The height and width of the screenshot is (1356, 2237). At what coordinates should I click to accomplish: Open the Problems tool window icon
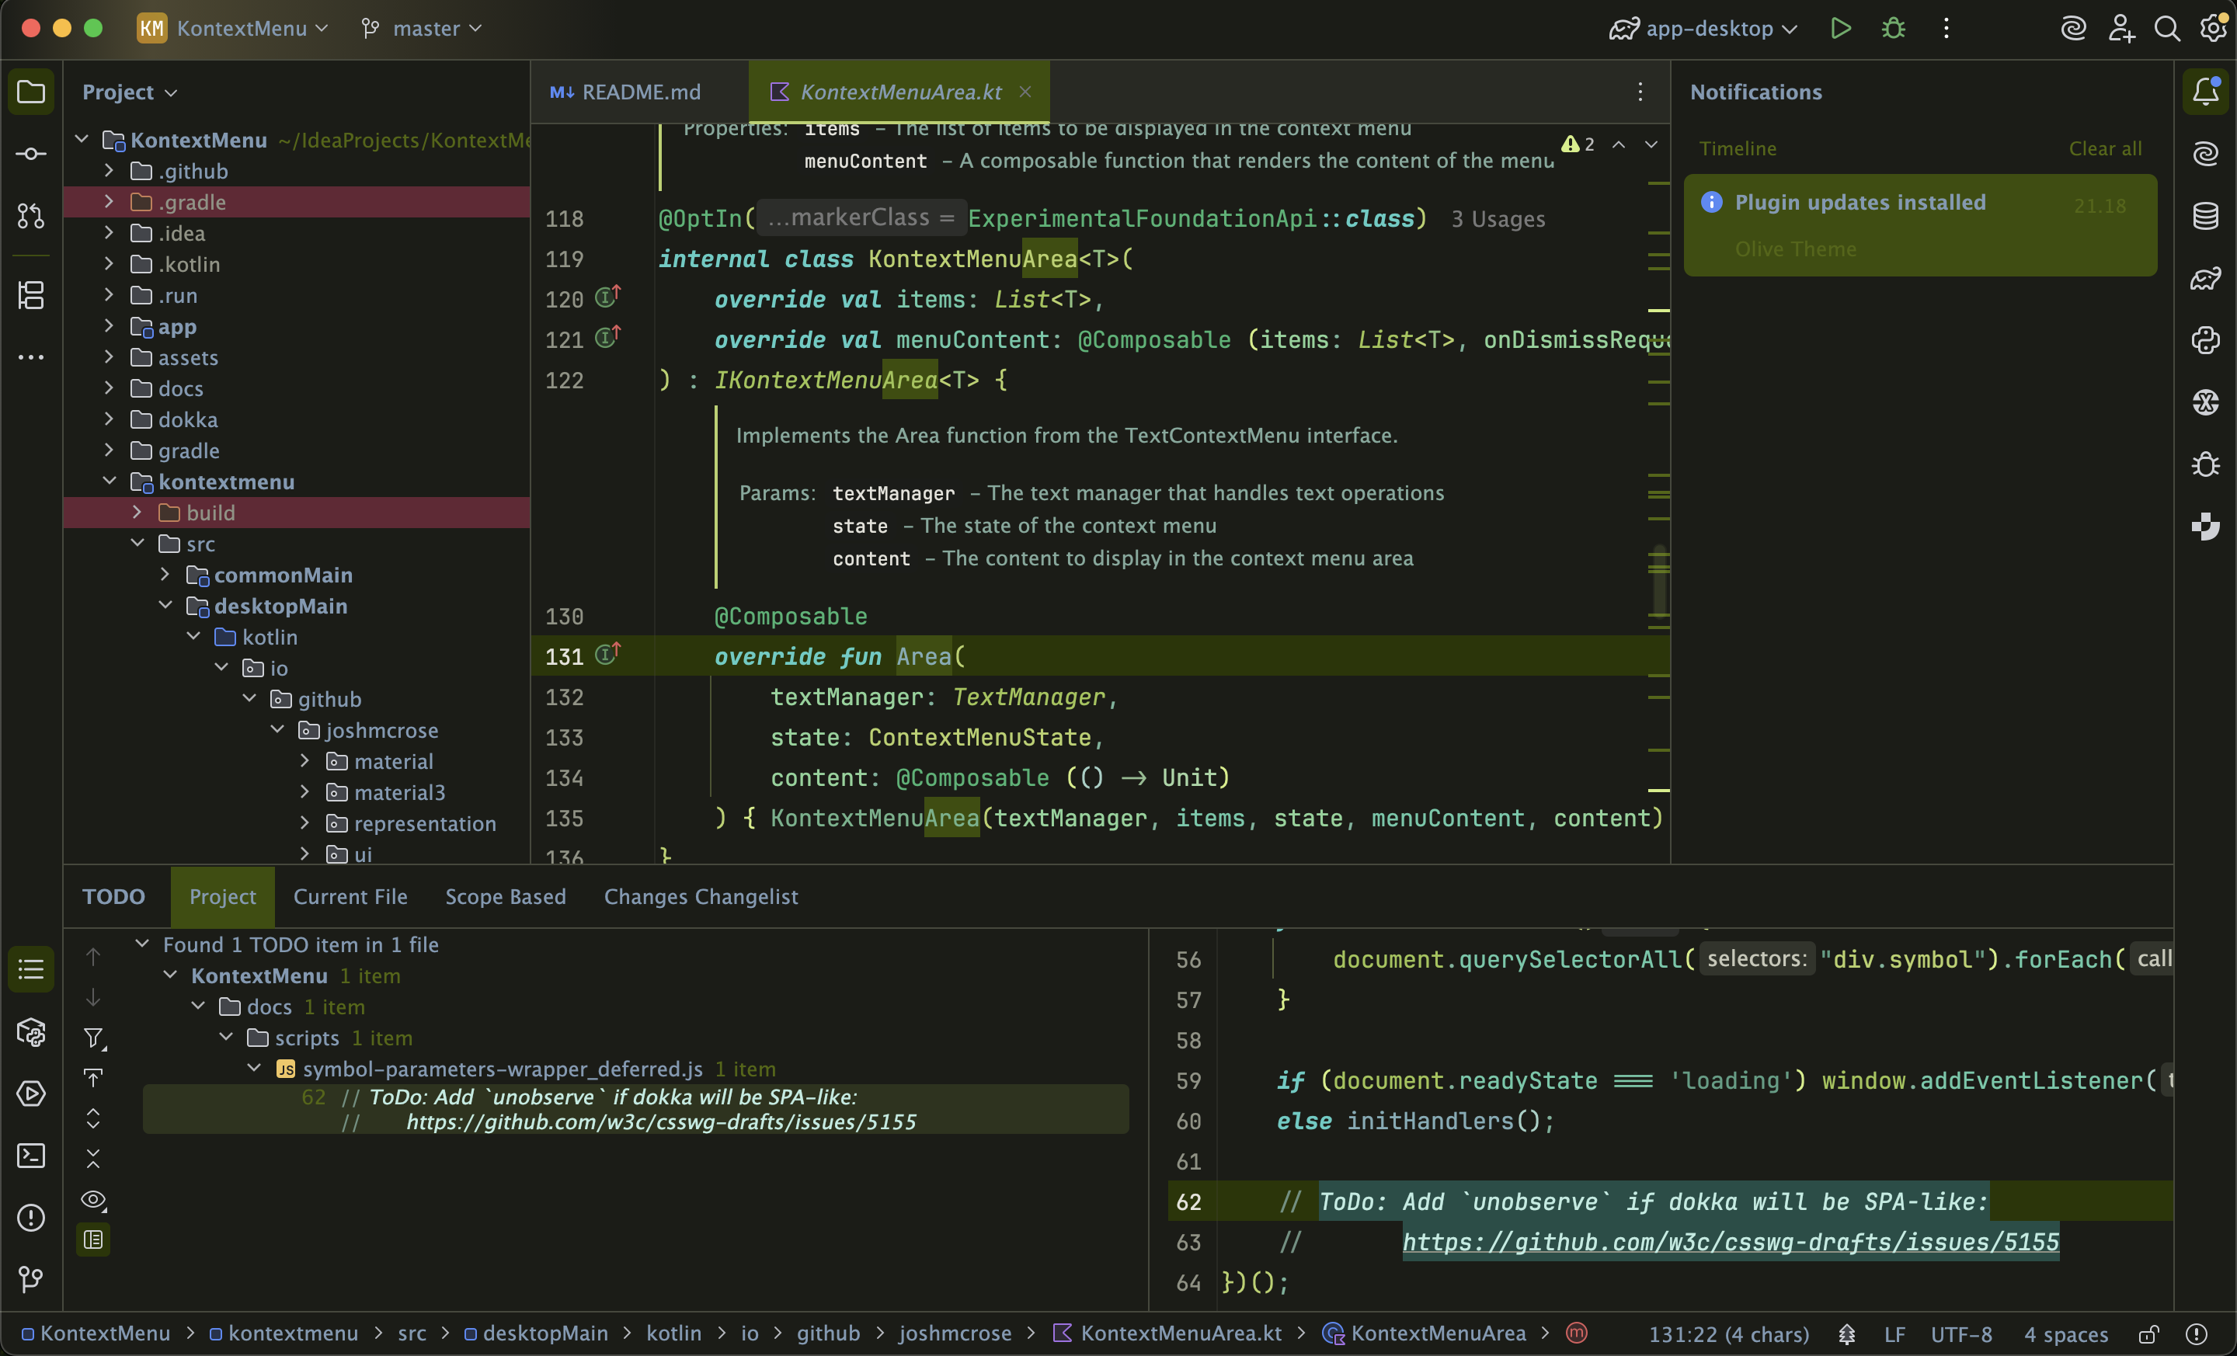click(31, 1217)
